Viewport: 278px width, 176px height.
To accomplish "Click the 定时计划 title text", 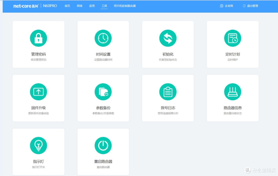I will 232,54.
